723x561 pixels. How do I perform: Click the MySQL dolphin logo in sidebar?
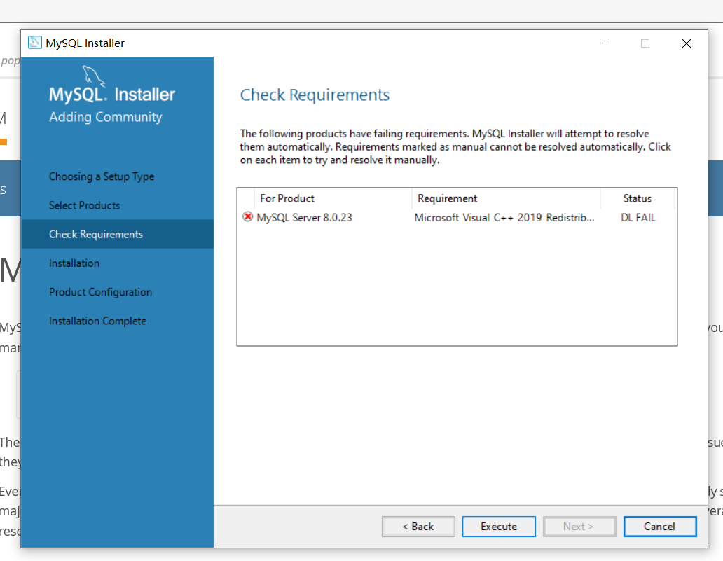tap(94, 76)
